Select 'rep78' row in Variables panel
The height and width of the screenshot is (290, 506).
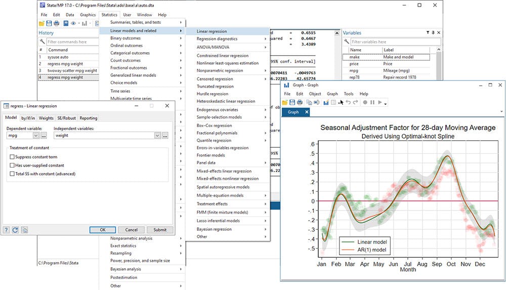click(386, 77)
